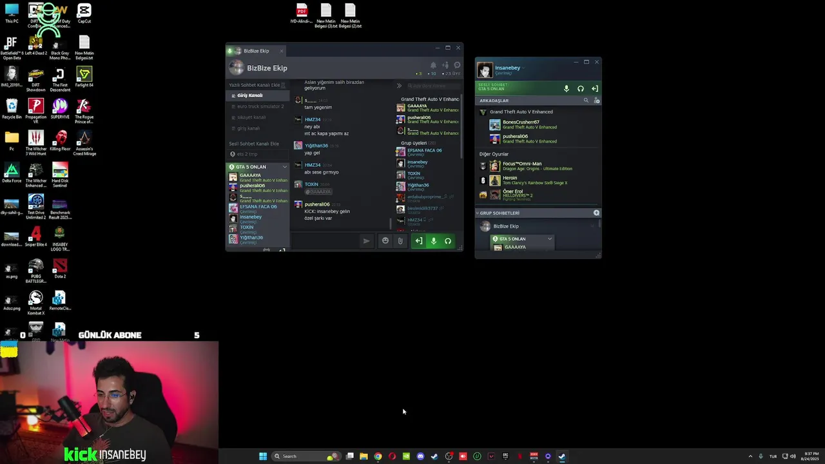Click EFSANA FACA 06 in member list
825x464 pixels.
tap(424, 150)
